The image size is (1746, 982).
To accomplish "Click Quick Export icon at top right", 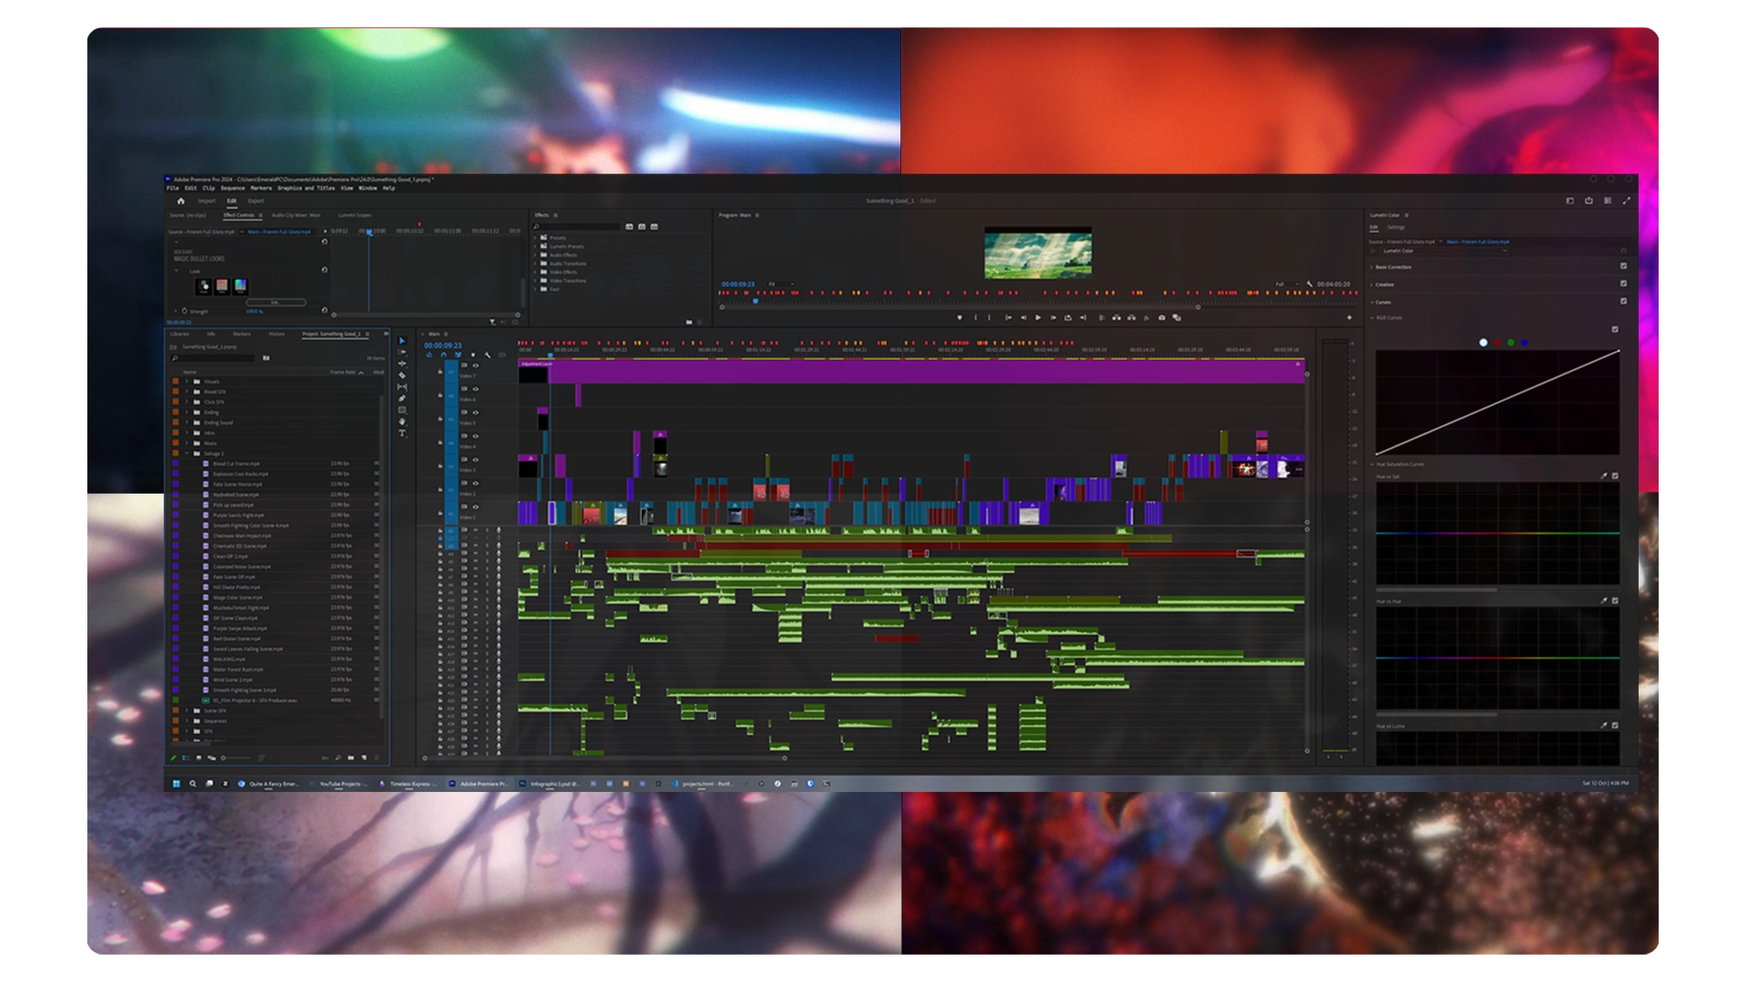I will (x=1589, y=201).
